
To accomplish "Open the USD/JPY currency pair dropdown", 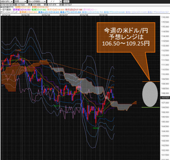I will (6, 1).
